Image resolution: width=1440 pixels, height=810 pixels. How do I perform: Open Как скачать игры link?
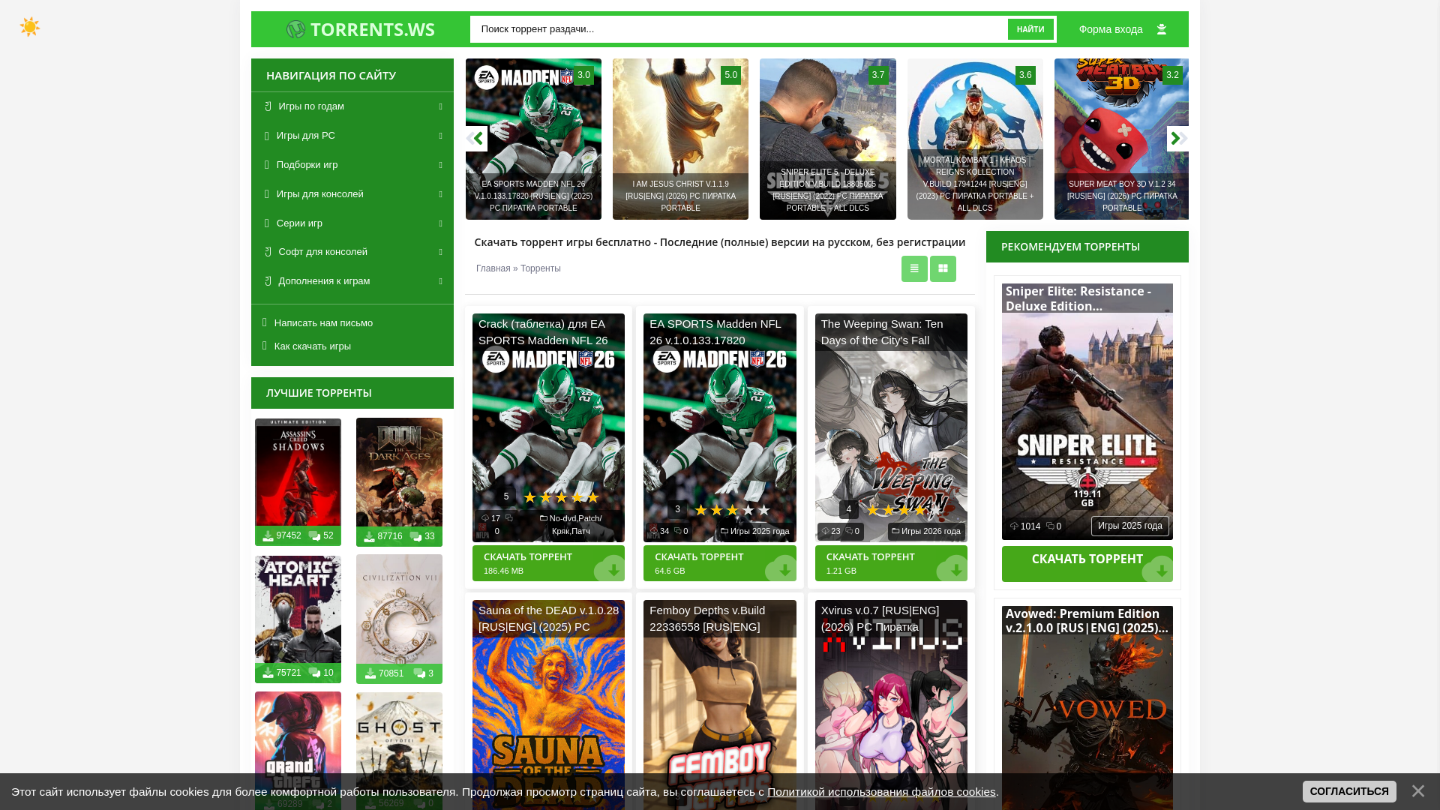click(313, 346)
